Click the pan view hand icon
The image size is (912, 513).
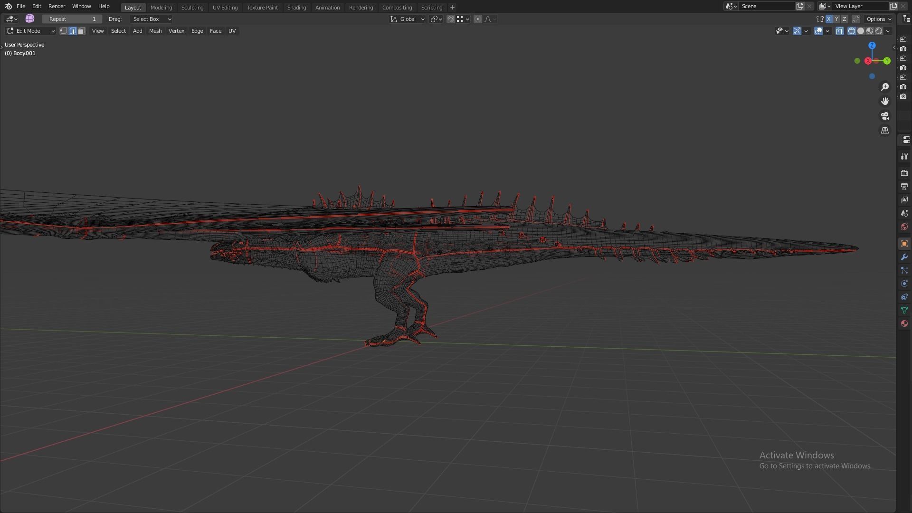point(885,101)
